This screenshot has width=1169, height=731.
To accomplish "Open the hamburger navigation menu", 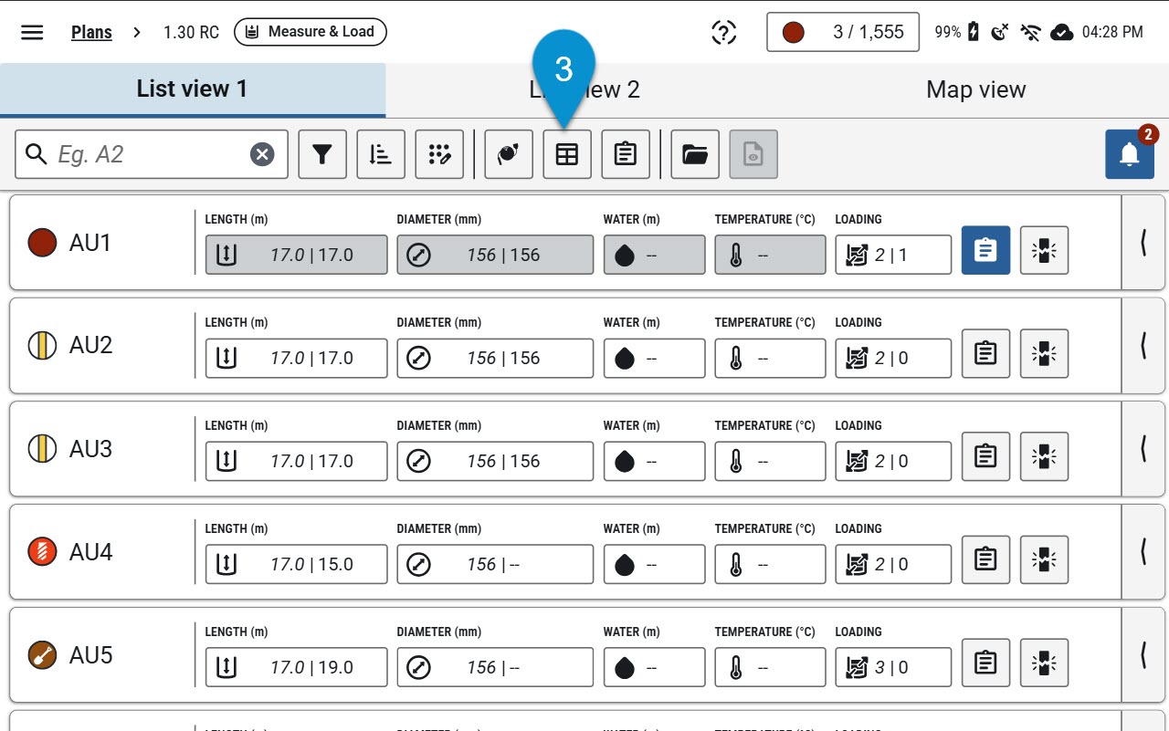I will tap(32, 32).
